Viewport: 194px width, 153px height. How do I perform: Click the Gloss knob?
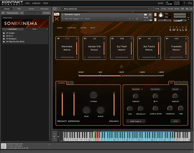coord(101,110)
